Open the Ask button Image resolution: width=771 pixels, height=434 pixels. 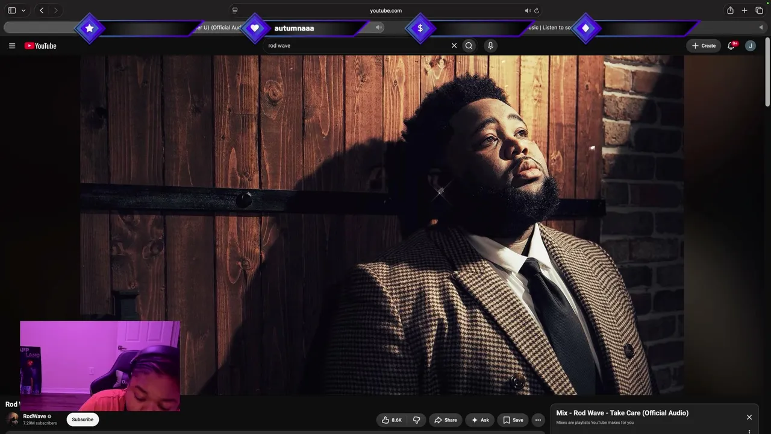[480, 420]
